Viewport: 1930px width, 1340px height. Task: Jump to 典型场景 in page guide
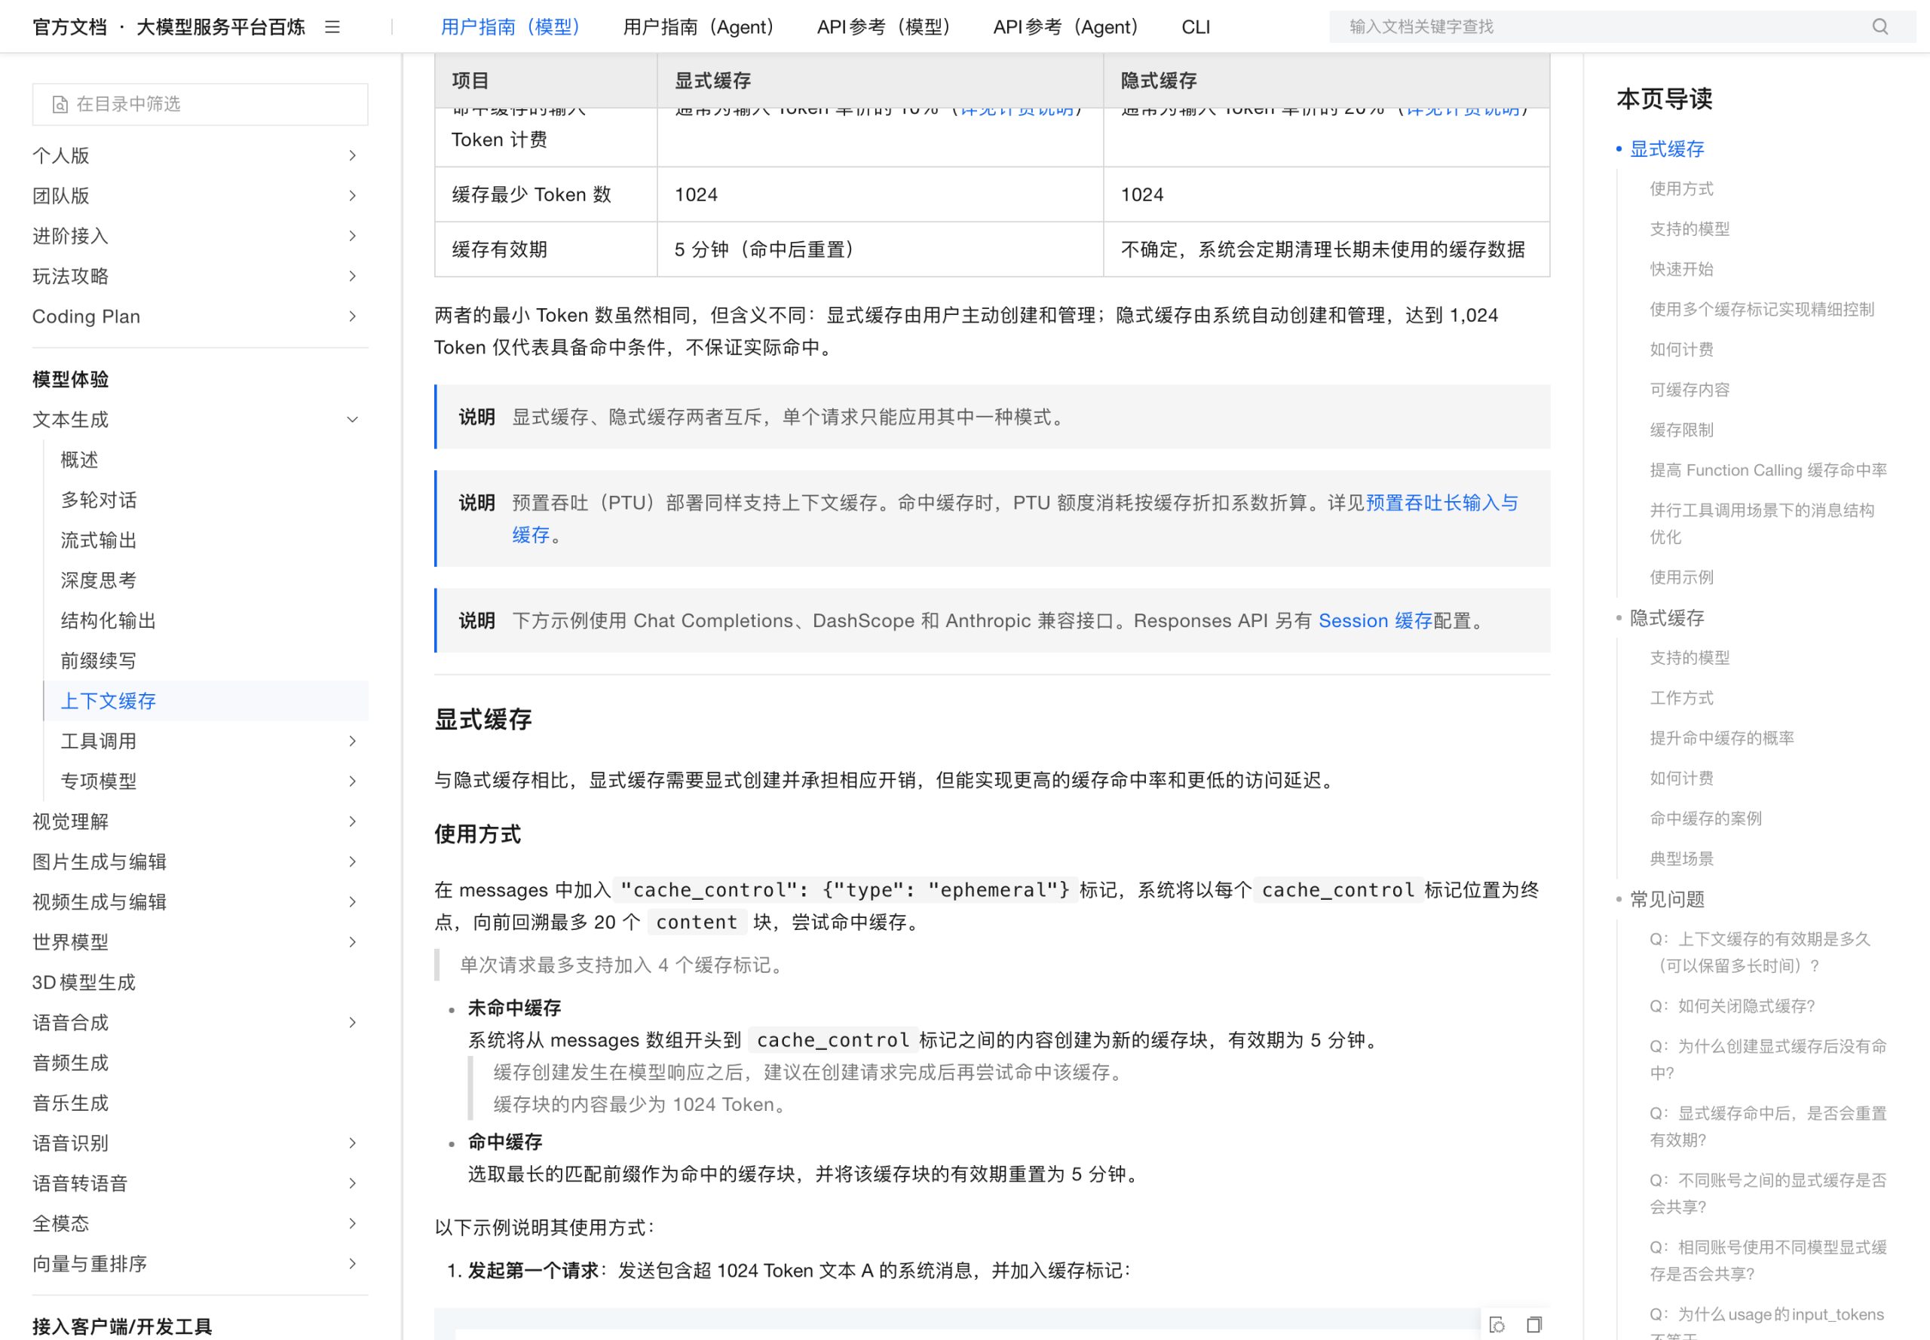pos(1681,859)
